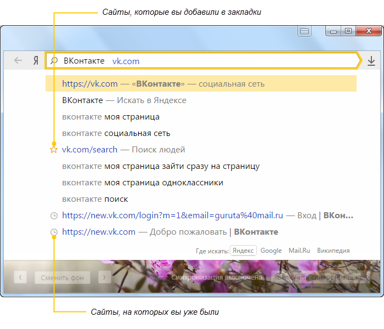This screenshot has width=384, height=329.
Task: Maximize the browser window
Action: pyautogui.click(x=348, y=31)
